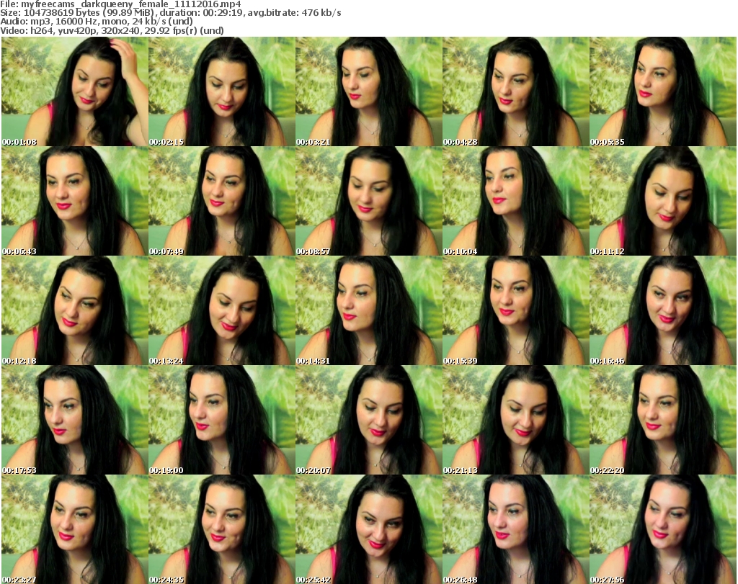Select the thumbnail frame at 00:15:39
Image resolution: width=738 pixels, height=584 pixels.
(516, 311)
